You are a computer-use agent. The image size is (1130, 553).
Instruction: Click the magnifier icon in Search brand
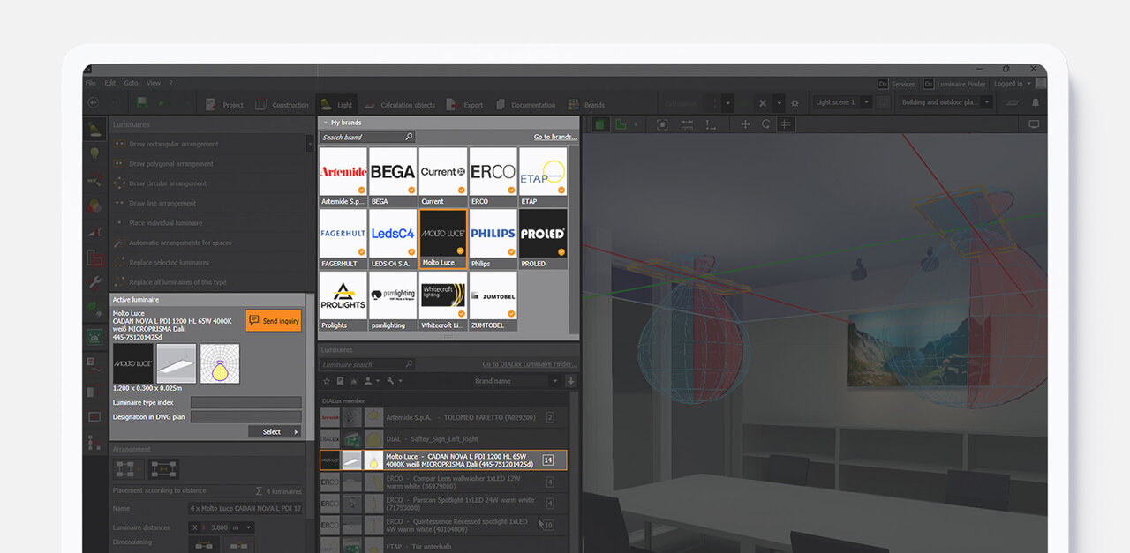coord(409,137)
